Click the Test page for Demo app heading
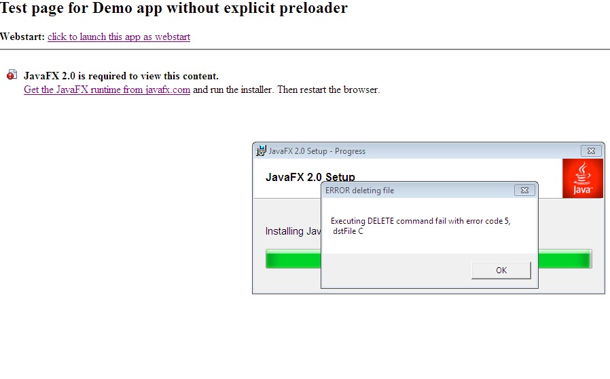Viewport: 610px width, 379px height. point(174,9)
